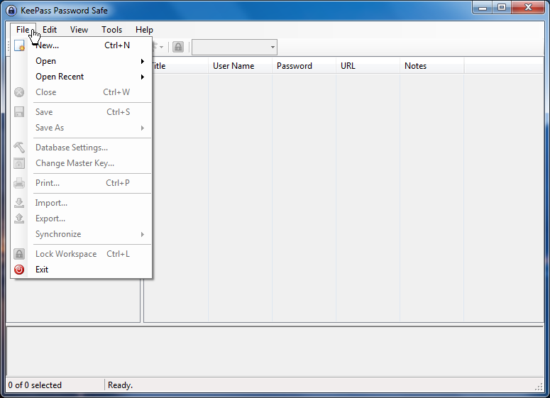The height and width of the screenshot is (398, 550).
Task: Click the Notes column header
Action: (x=431, y=66)
